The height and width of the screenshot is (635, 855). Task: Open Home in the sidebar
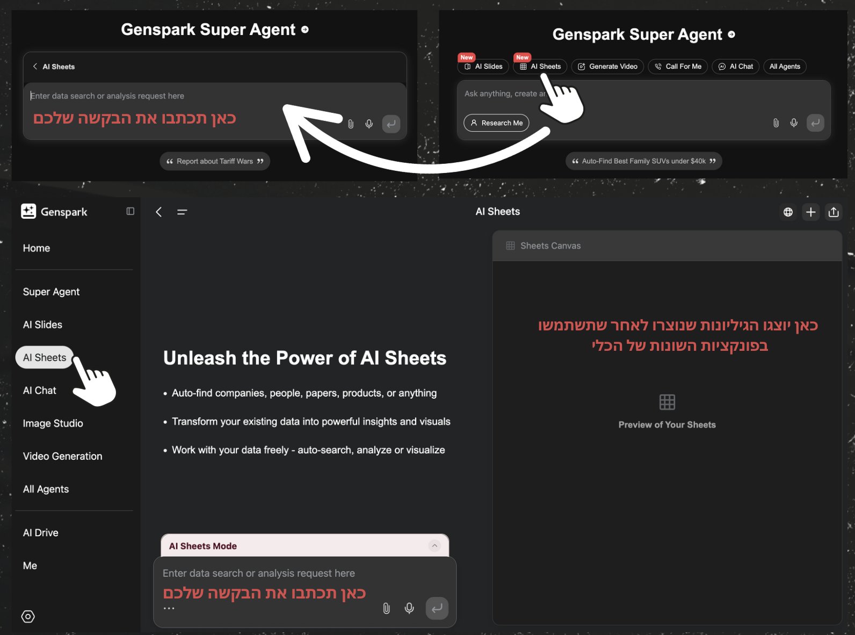click(x=37, y=248)
